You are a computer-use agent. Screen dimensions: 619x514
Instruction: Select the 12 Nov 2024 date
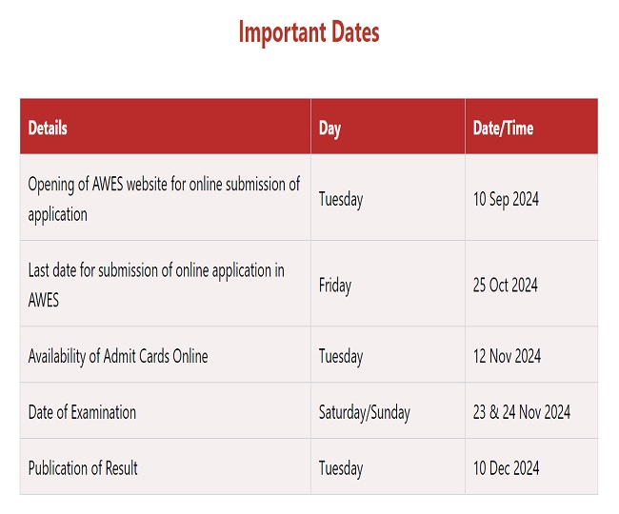point(507,356)
